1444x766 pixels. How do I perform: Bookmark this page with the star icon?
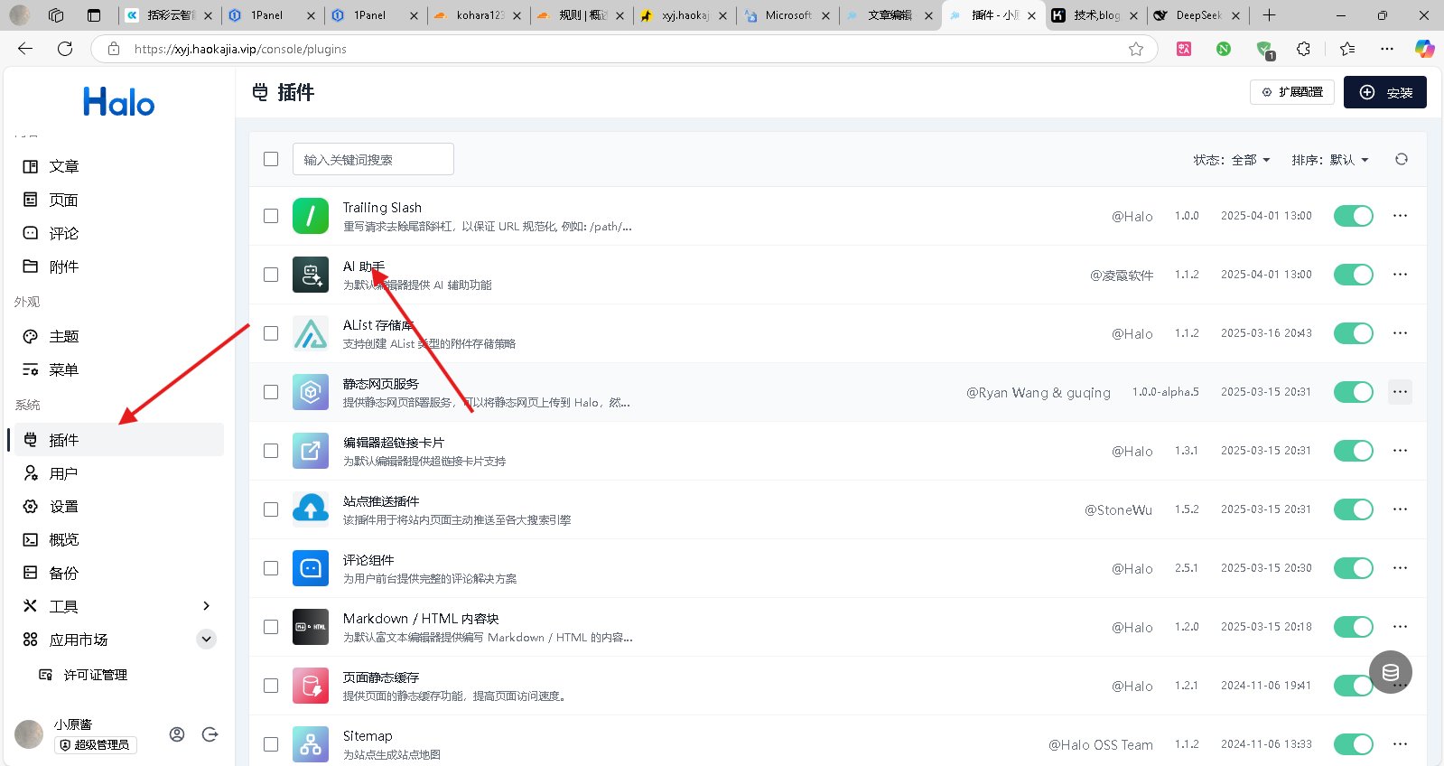(1136, 49)
